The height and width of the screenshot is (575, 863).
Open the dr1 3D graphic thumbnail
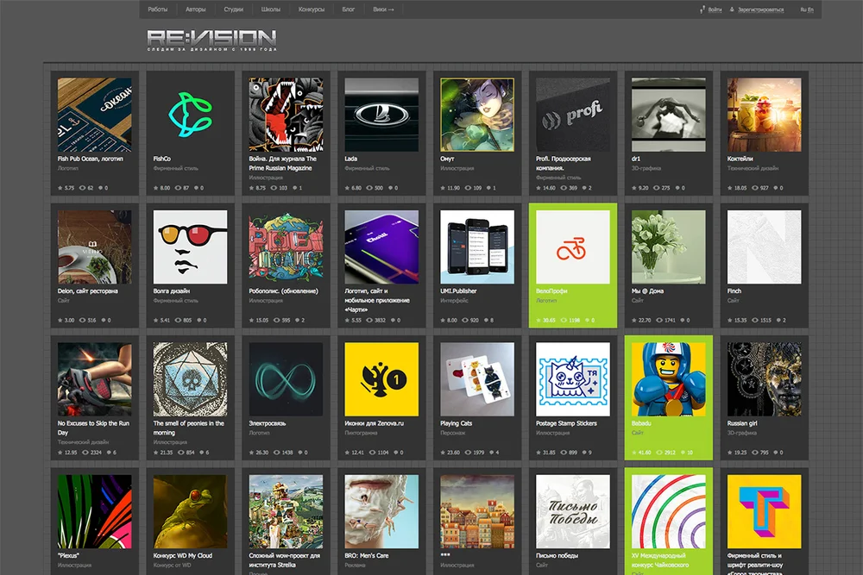669,115
